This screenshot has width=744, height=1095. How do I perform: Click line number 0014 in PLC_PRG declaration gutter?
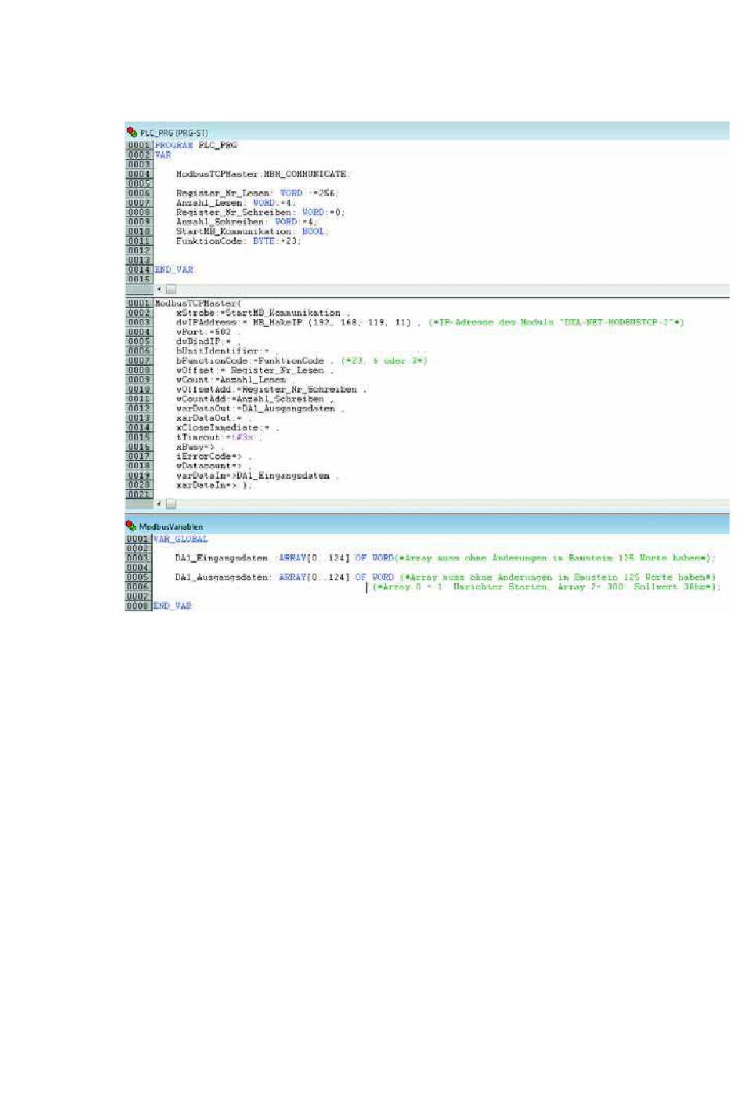[139, 270]
